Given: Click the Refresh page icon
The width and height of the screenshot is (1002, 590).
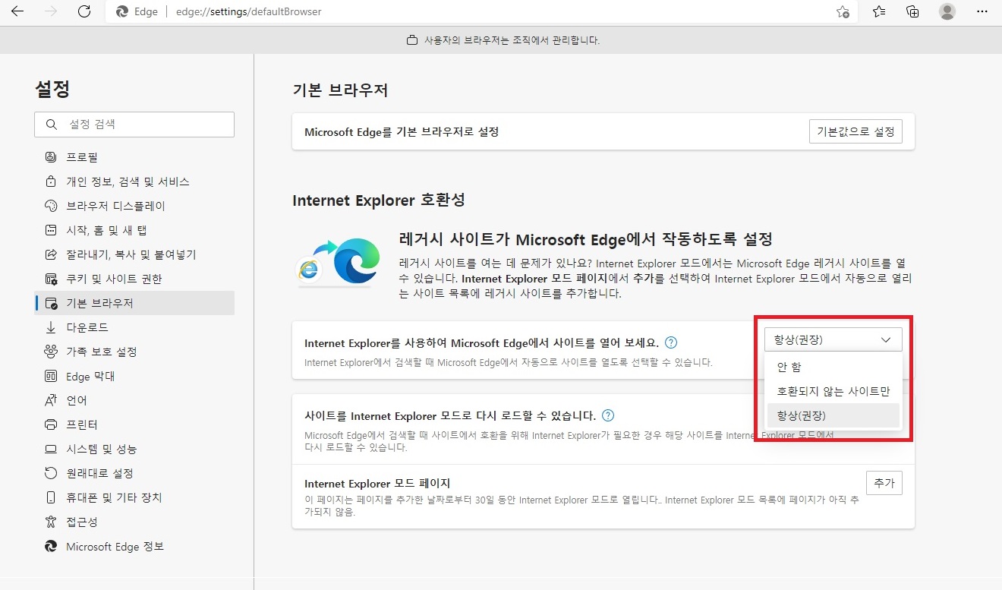Looking at the screenshot, I should coord(84,11).
